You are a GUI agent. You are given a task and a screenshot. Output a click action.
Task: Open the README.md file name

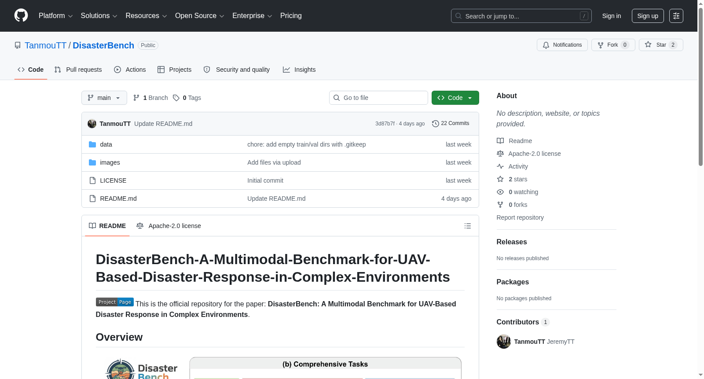pos(118,199)
